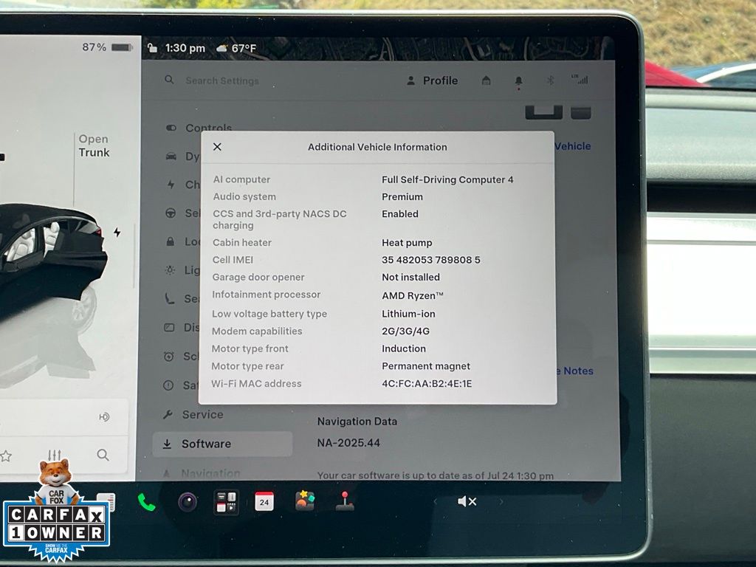Screen dimensions: 756x567
Task: Tap the battery 87% indicator
Action: point(107,47)
